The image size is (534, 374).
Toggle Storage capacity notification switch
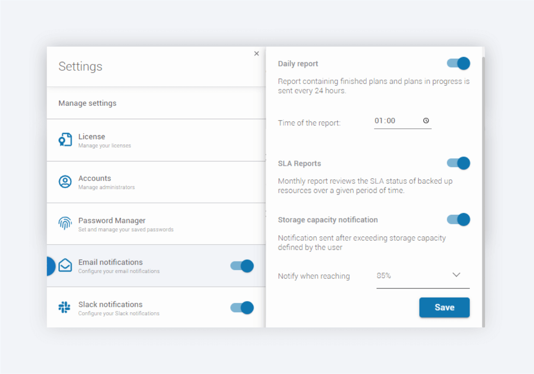[458, 219]
